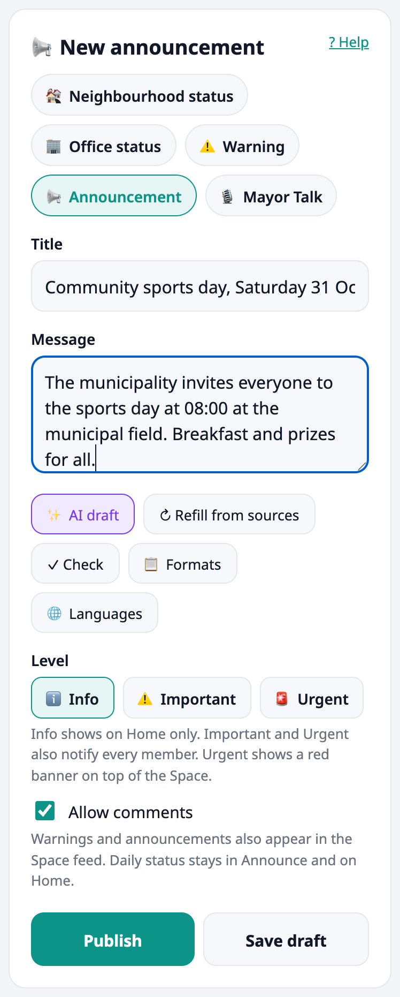This screenshot has height=997, width=400.
Task: Select the Announcement megaphone chip
Action: (x=114, y=196)
